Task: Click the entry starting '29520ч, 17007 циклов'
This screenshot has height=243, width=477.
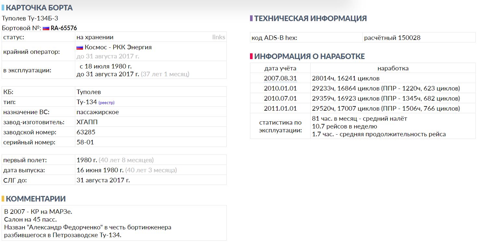Action: (386, 108)
